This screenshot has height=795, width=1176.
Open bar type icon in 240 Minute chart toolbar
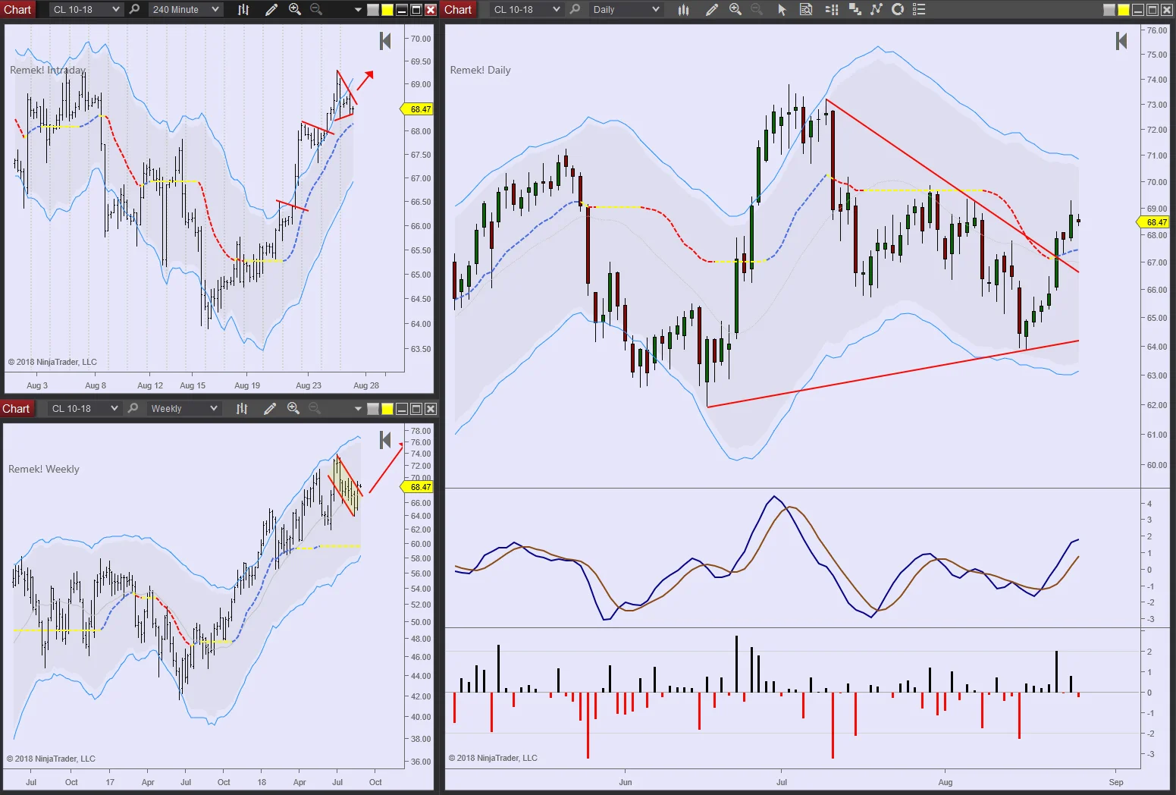243,10
